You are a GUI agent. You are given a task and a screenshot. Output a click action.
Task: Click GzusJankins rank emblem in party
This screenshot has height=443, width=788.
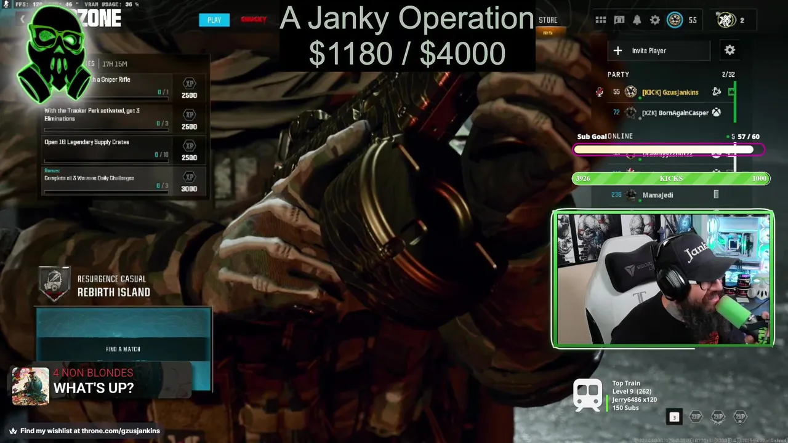630,92
